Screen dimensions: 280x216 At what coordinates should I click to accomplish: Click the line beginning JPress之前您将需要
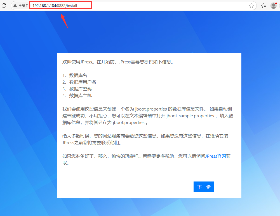[92, 143]
